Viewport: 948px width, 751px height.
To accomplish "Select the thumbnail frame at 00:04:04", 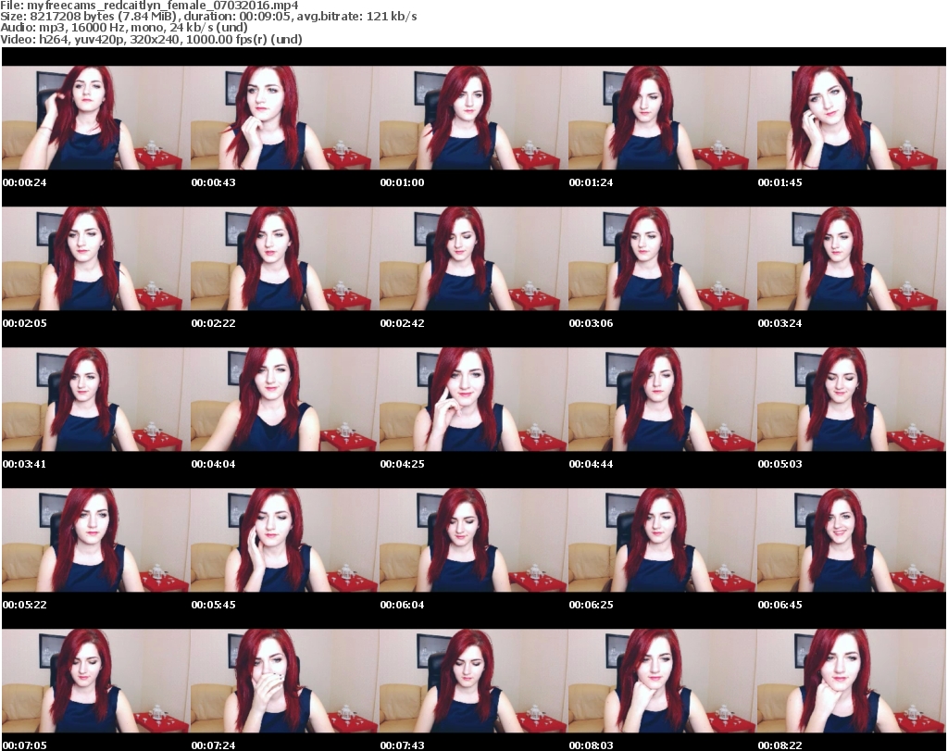I will pos(285,400).
